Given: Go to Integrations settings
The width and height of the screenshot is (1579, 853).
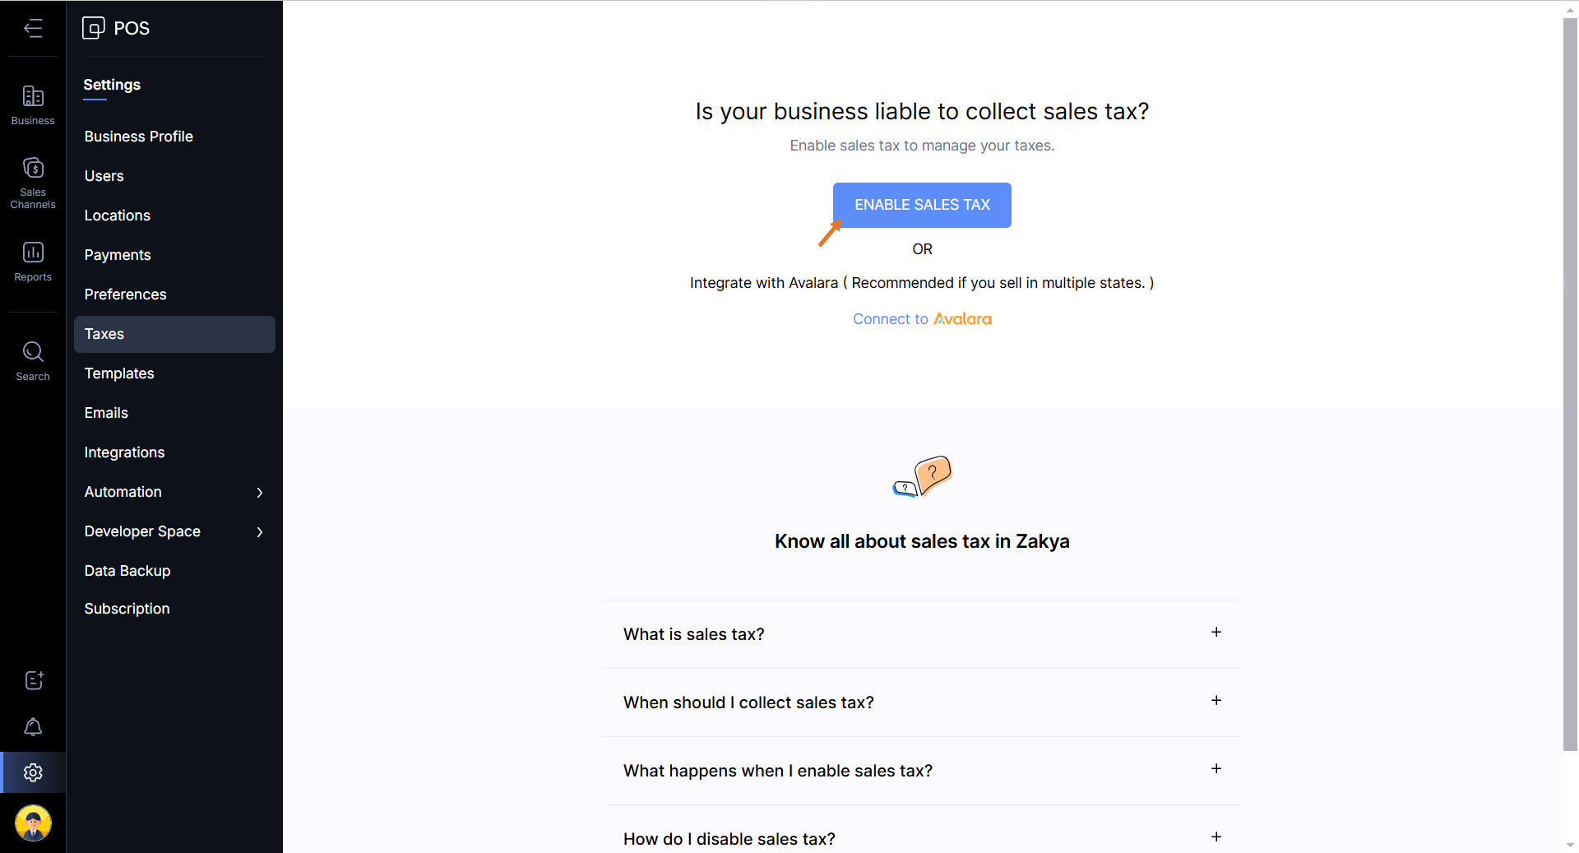Looking at the screenshot, I should (124, 452).
